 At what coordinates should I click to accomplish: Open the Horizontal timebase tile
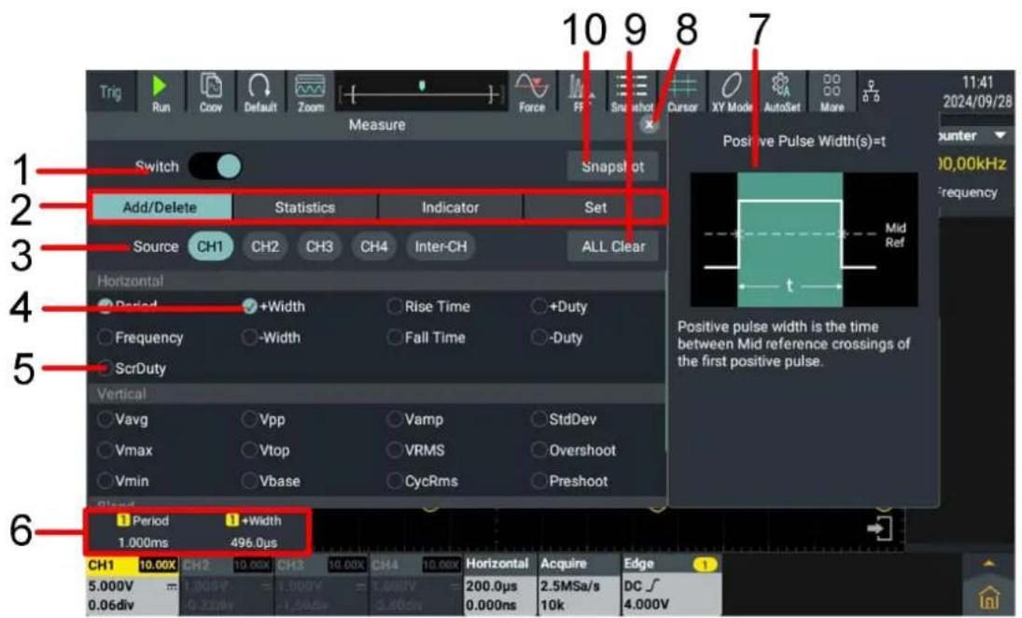click(x=499, y=585)
